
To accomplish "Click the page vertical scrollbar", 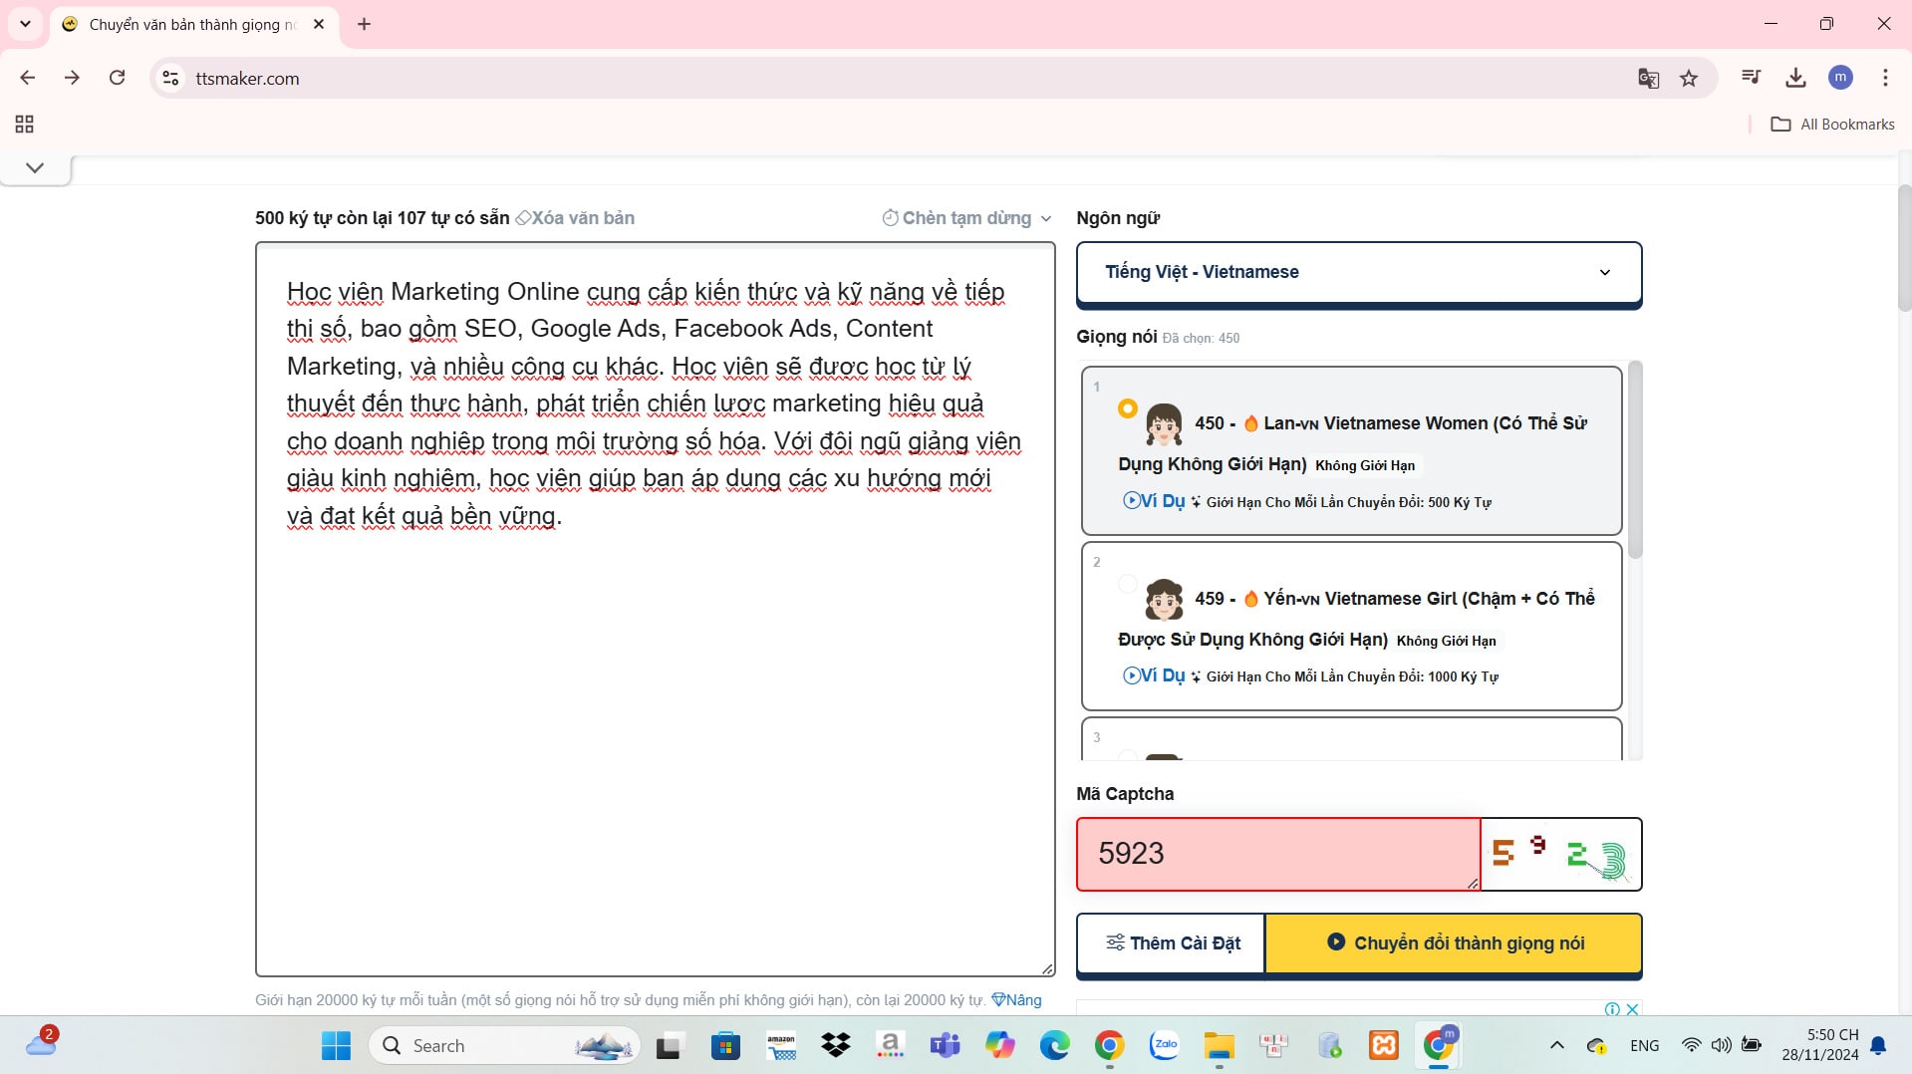I will pos(1904,249).
